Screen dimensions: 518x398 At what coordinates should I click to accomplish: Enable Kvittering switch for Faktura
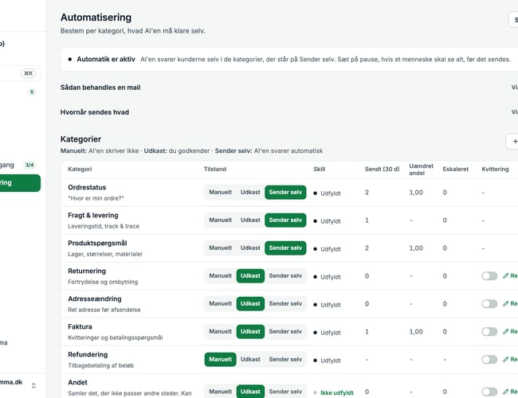point(489,332)
